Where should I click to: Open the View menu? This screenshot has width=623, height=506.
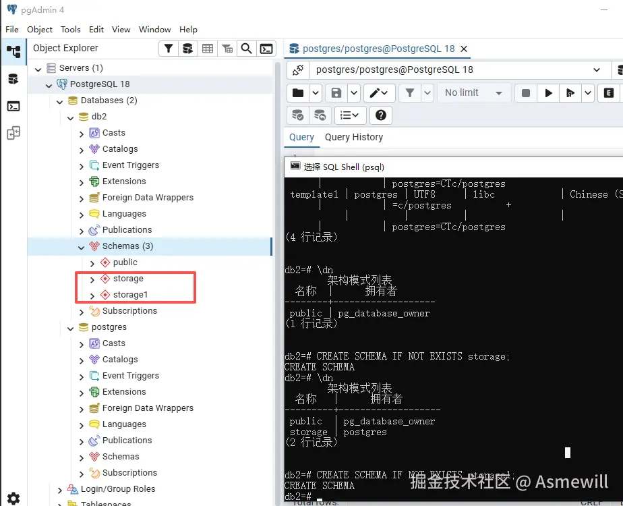pyautogui.click(x=121, y=30)
